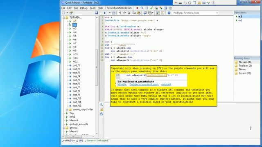262x147 pixels.
Task: Select Macro1 in the tree
Action: click(74, 131)
